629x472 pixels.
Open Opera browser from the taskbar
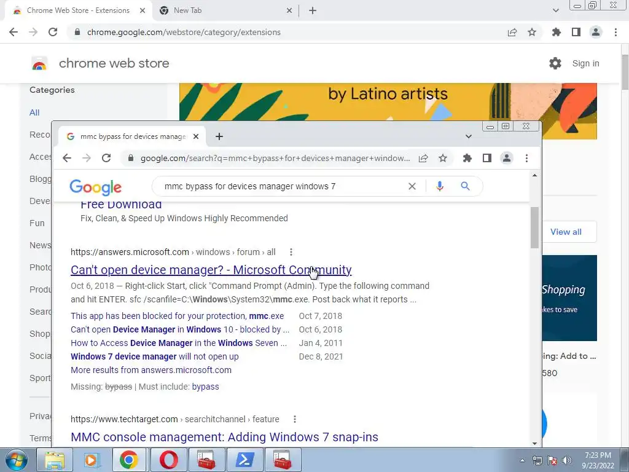[x=168, y=460]
